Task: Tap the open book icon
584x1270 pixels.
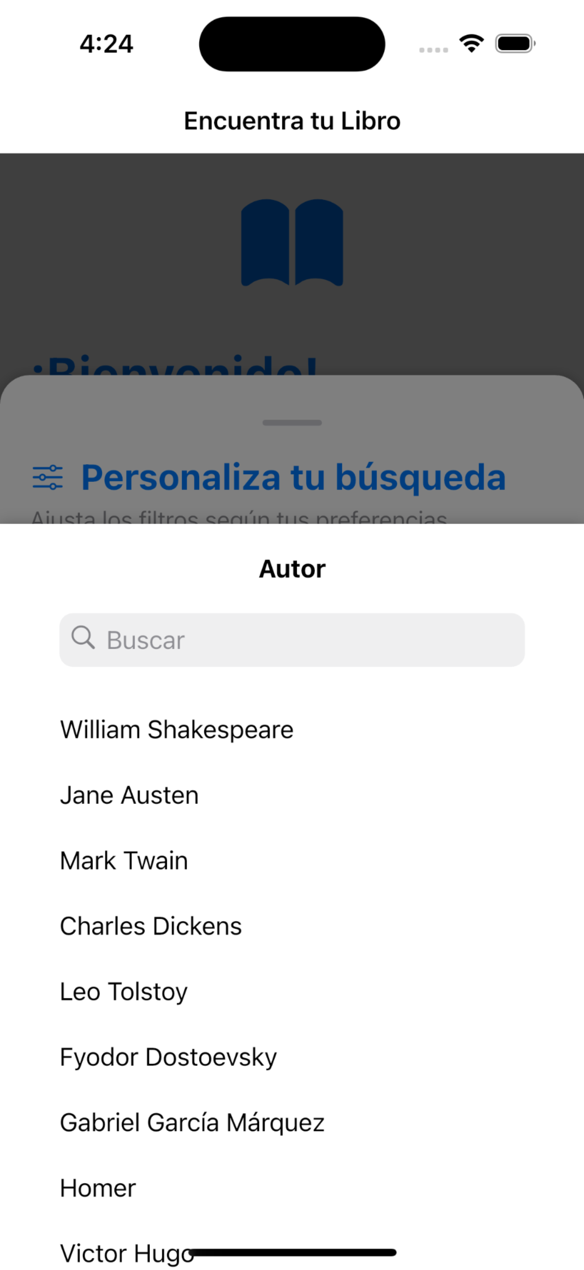Action: 292,243
